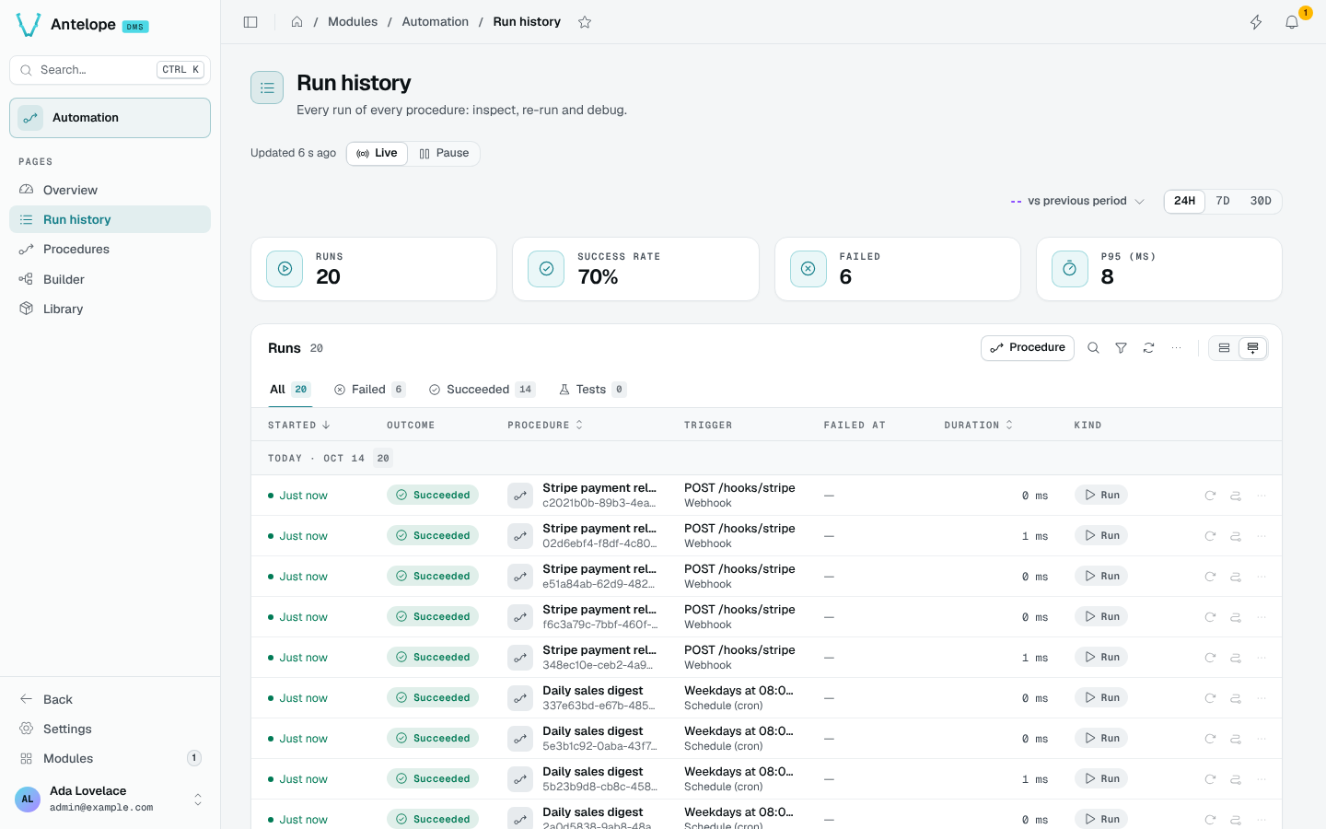Go to Modules breadcrumb
This screenshot has width=1326, height=829.
[353, 22]
